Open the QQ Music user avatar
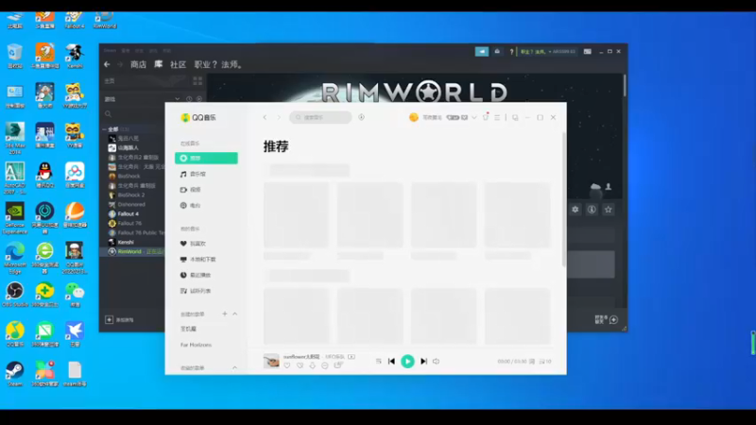Image resolution: width=756 pixels, height=425 pixels. coord(414,117)
